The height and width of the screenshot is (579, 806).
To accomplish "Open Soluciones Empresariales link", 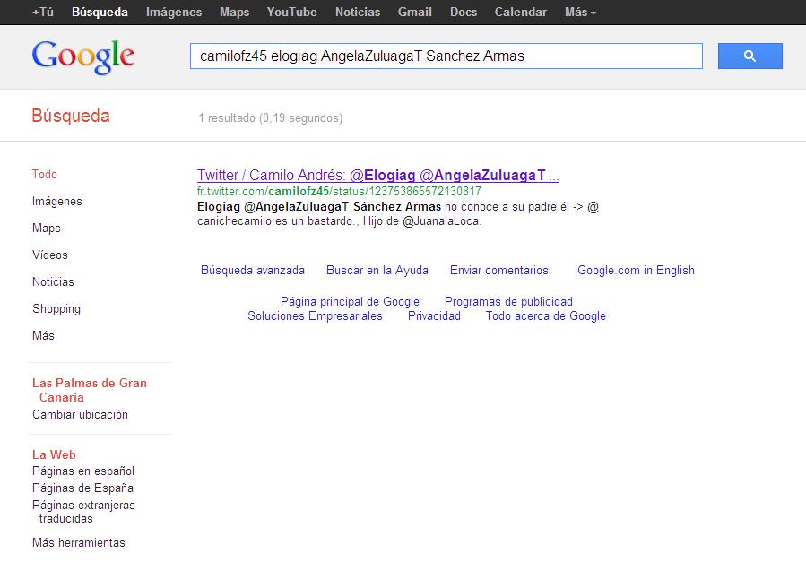I will pyautogui.click(x=315, y=316).
